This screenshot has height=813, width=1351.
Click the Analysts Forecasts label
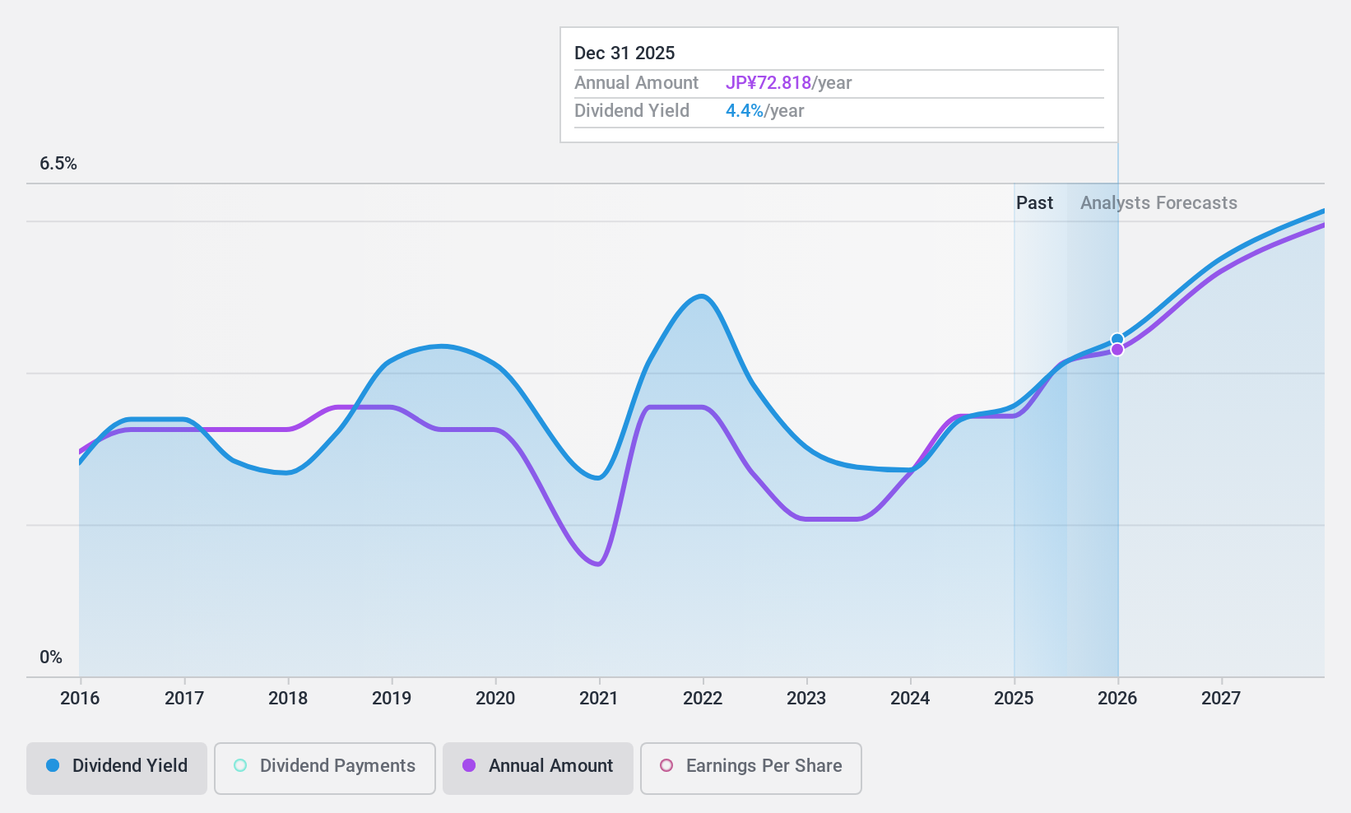pos(1158,203)
